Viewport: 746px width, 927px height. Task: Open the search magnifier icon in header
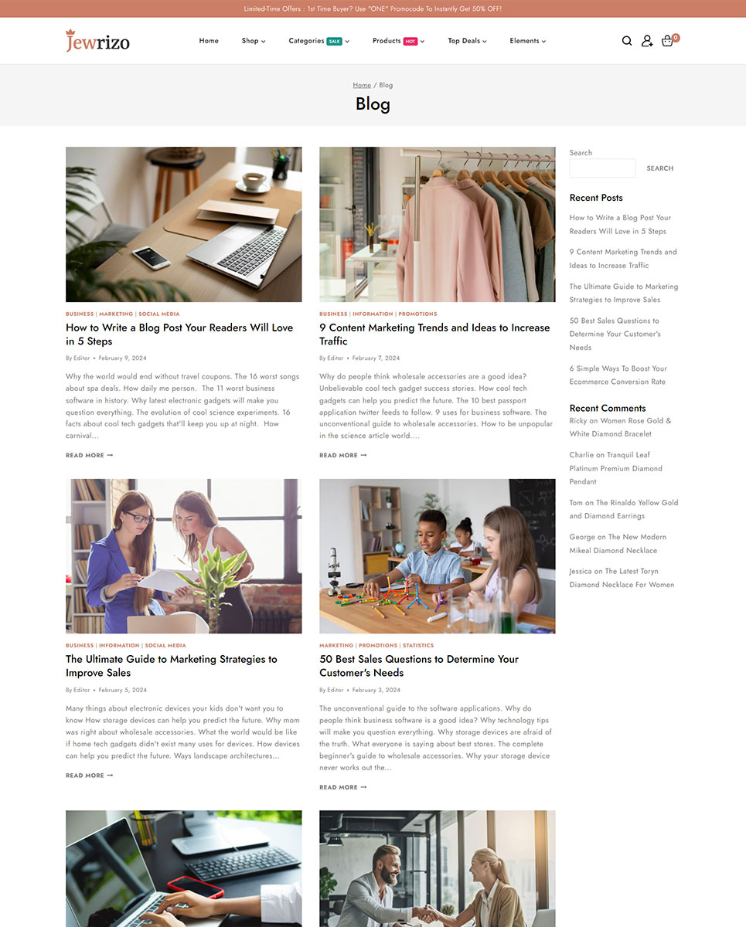pyautogui.click(x=627, y=41)
